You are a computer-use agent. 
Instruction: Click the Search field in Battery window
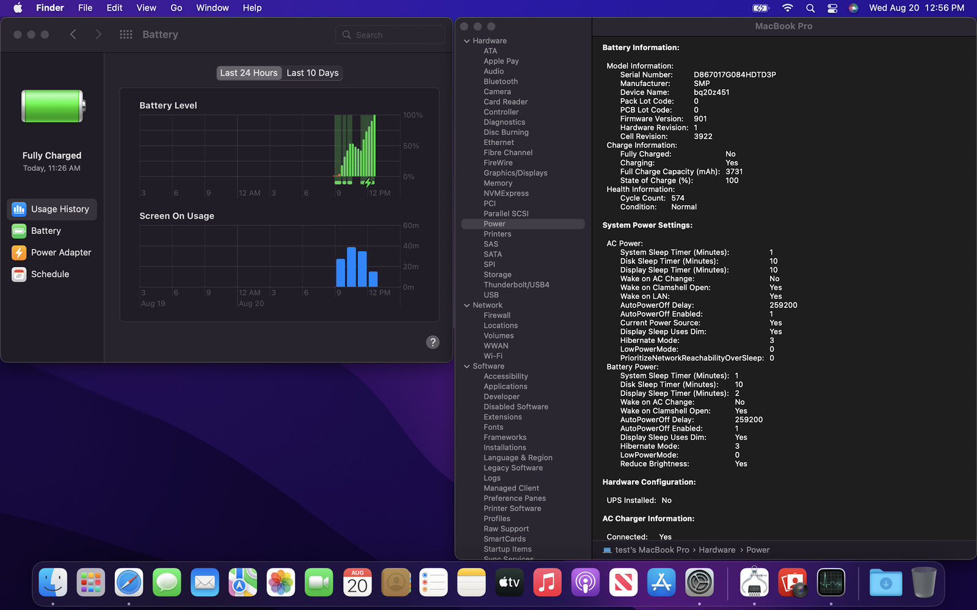pos(391,35)
